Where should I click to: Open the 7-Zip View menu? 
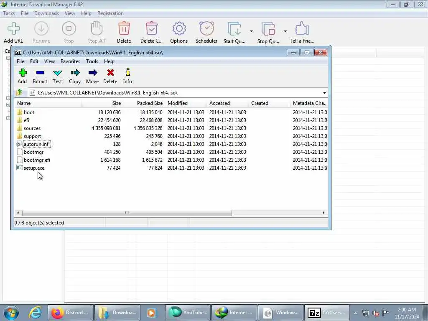[x=49, y=61]
